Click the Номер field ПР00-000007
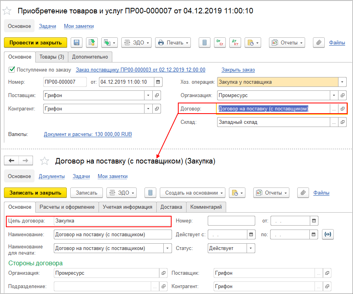 click(65, 82)
